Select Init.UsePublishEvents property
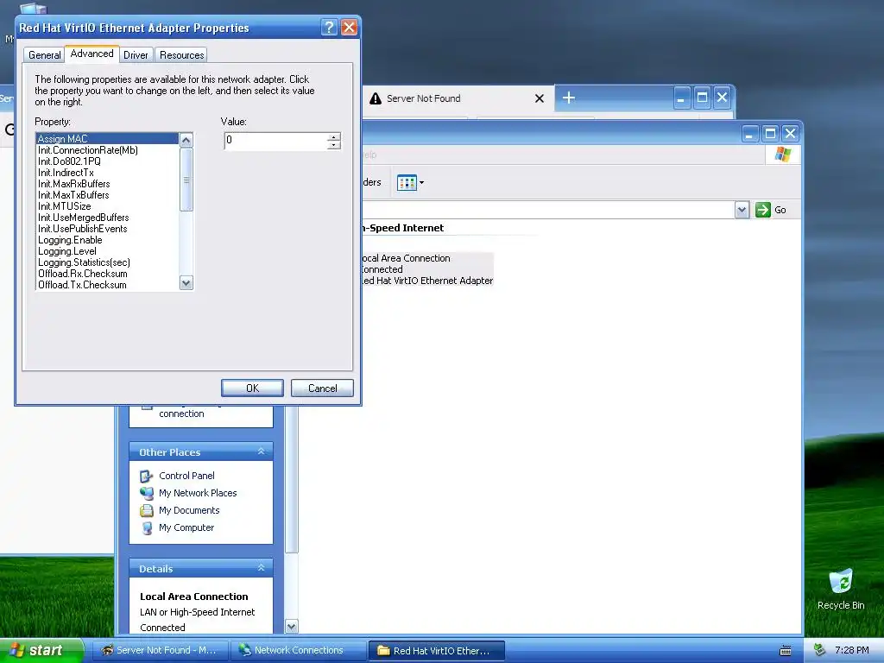 [x=107, y=229]
